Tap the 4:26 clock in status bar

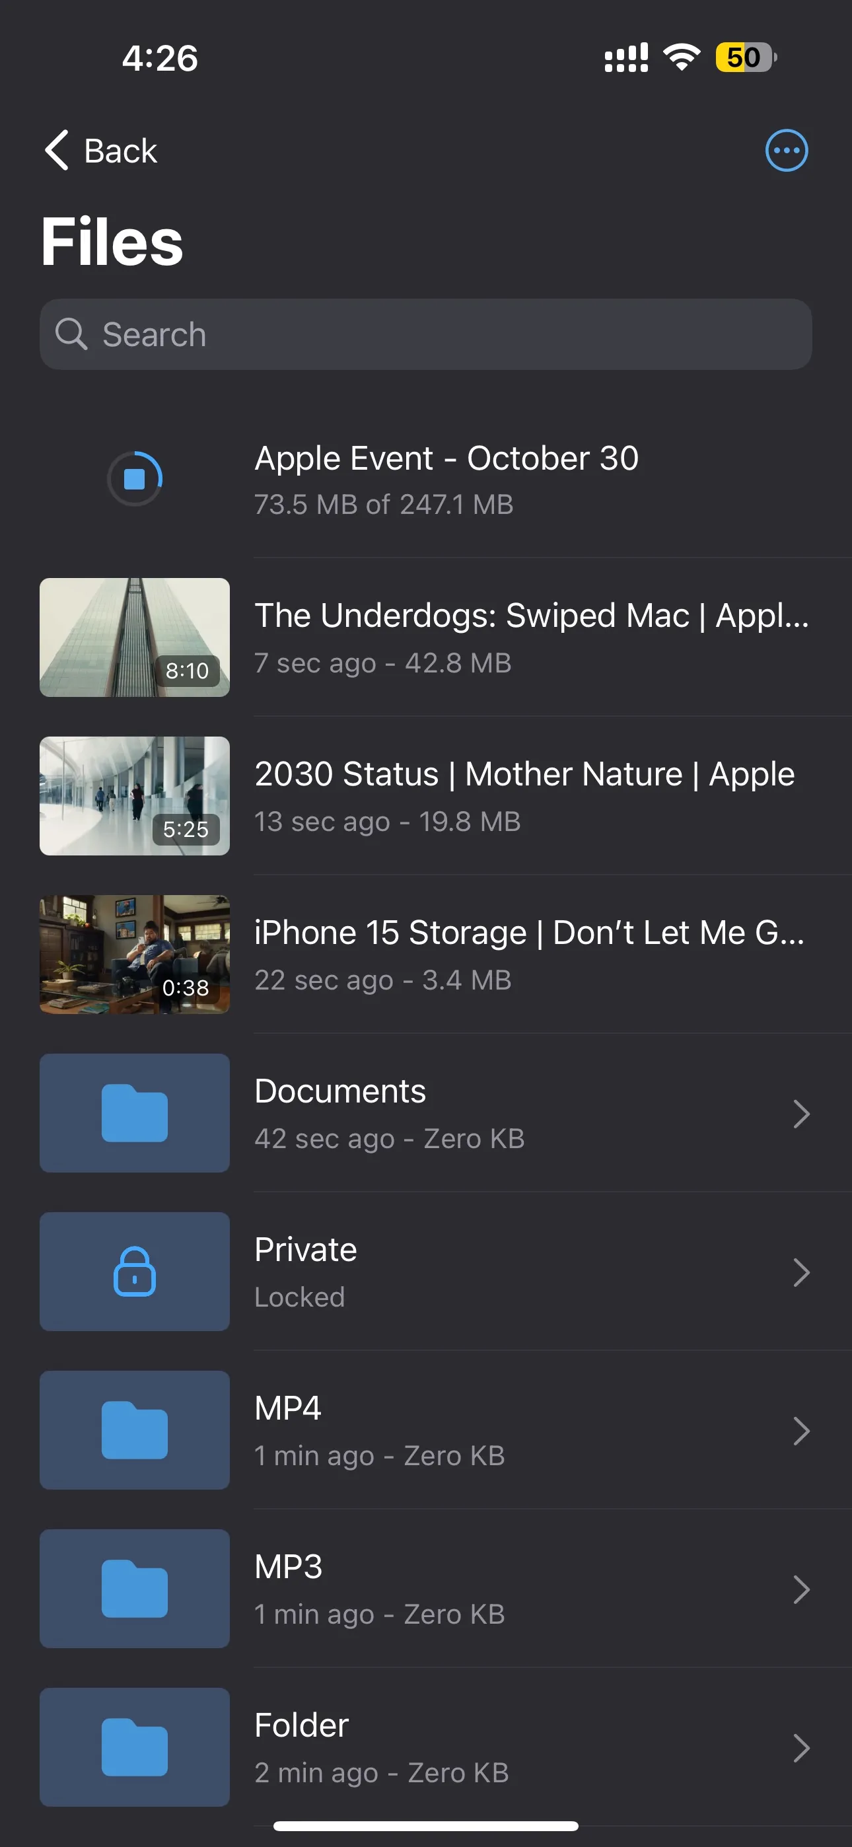[x=159, y=57]
